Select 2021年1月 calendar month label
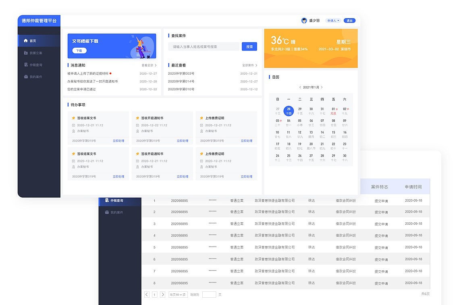 coord(311,87)
